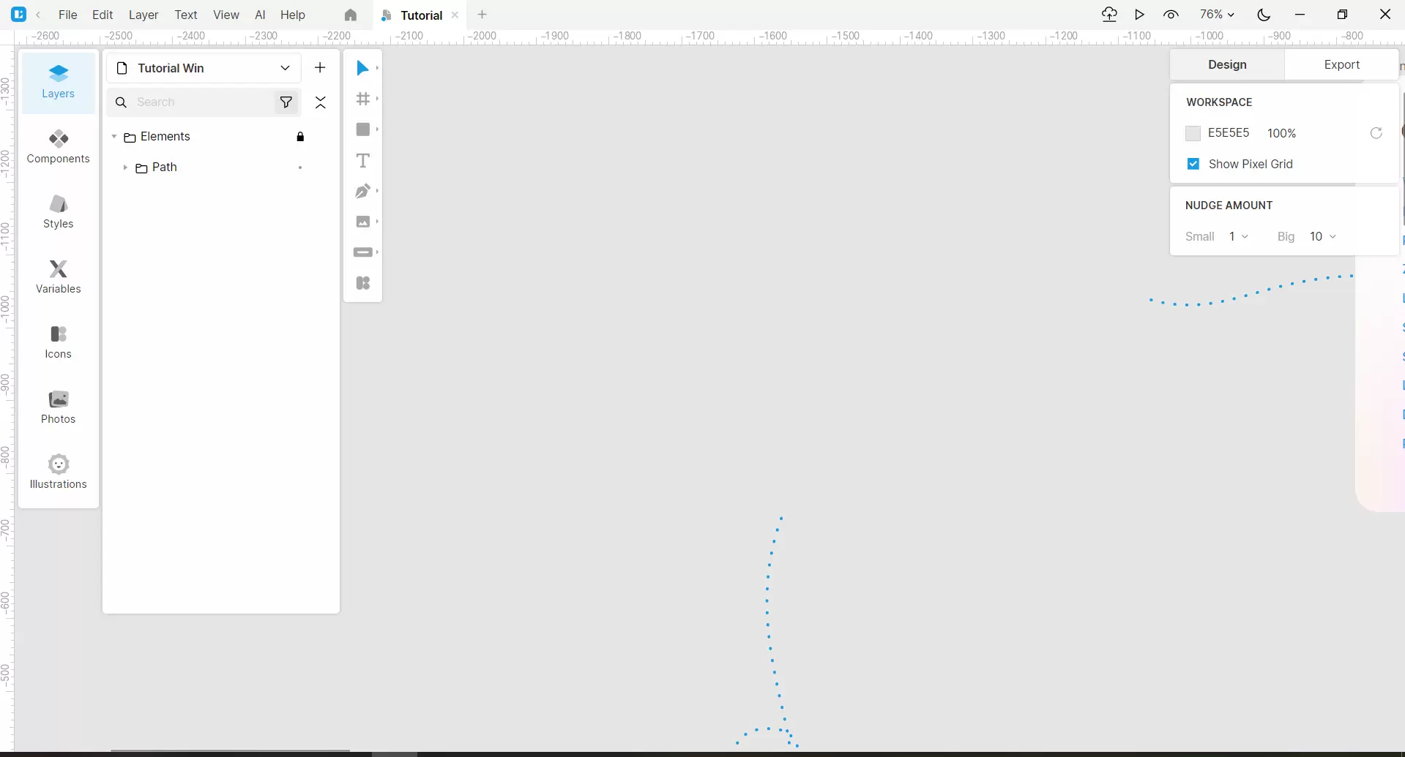Add a new page with plus icon
Viewport: 1405px width, 757px height.
(320, 68)
